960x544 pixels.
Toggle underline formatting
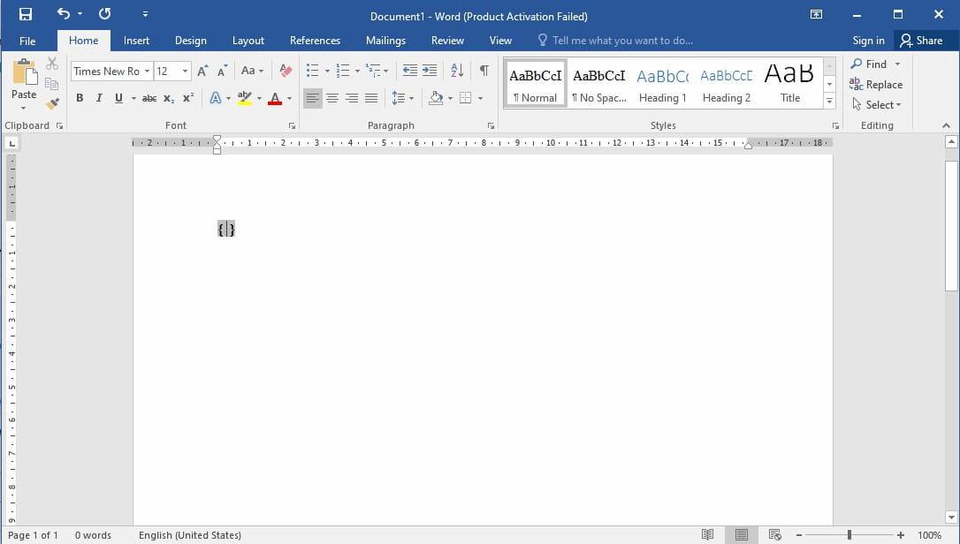click(x=118, y=98)
